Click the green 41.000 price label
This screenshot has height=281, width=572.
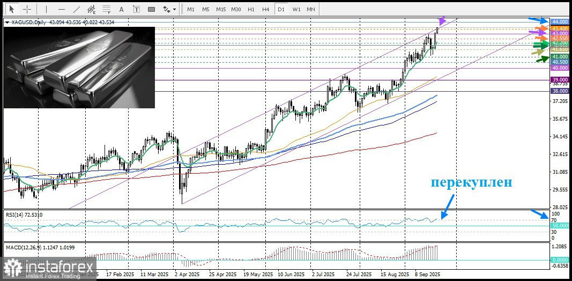click(560, 56)
